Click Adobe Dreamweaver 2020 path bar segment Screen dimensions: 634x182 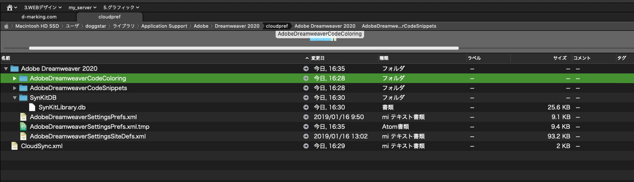pos(325,26)
